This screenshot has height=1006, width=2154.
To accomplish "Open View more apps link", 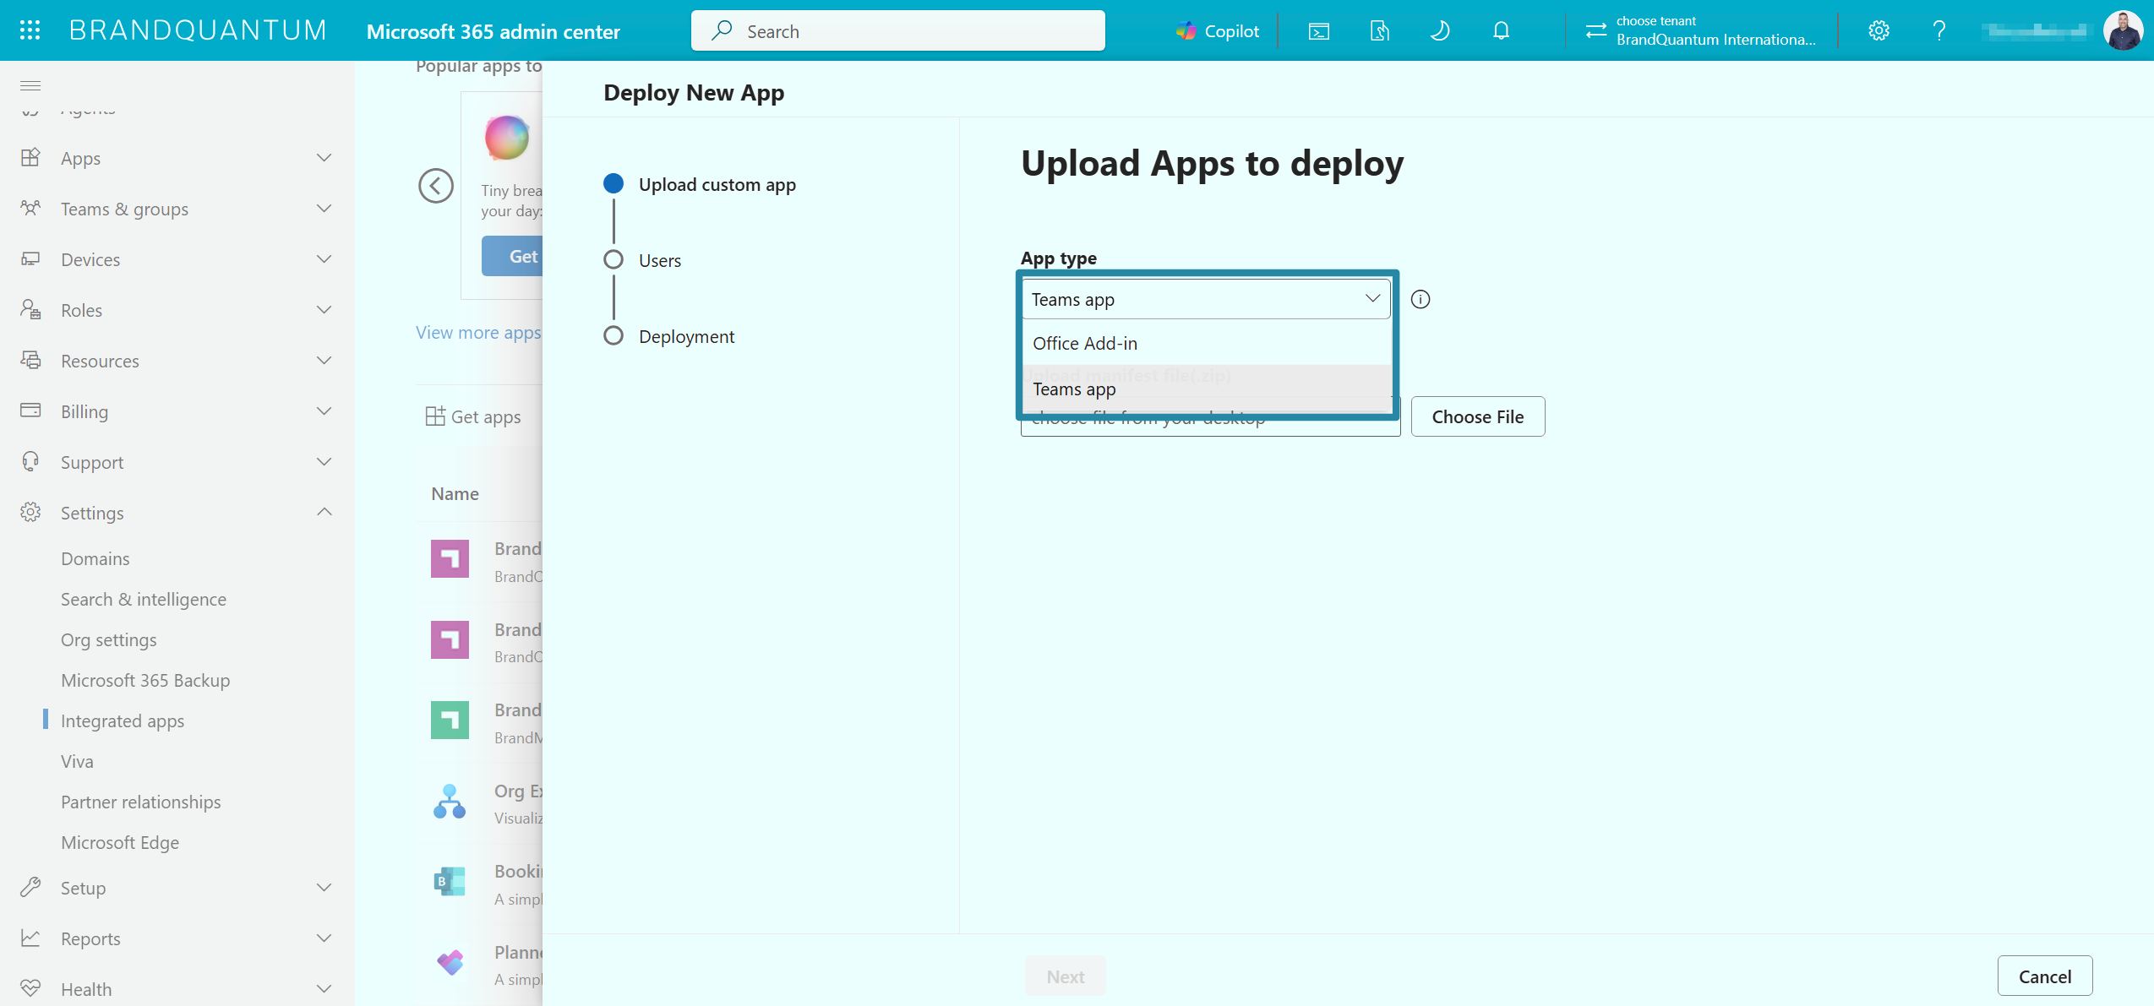I will 478,332.
